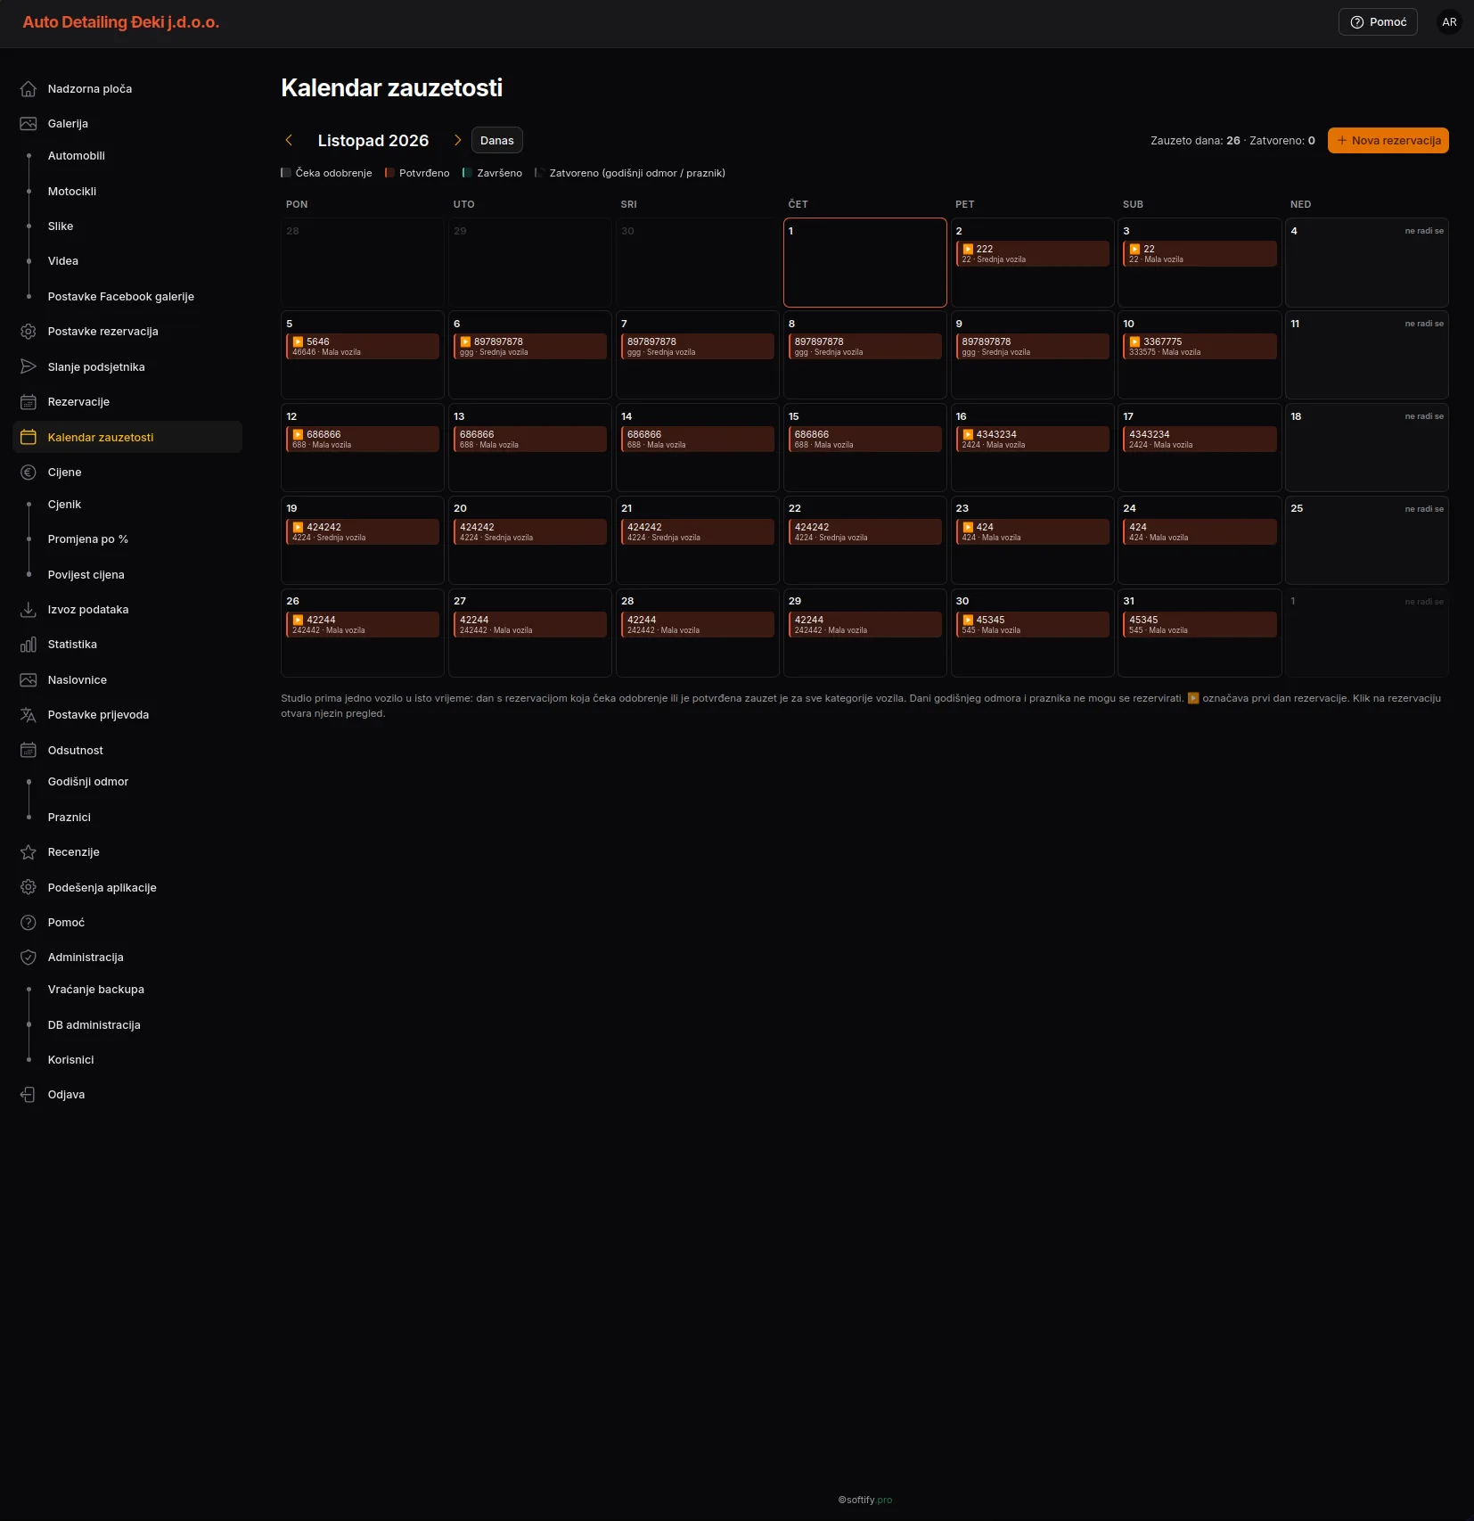The width and height of the screenshot is (1474, 1521).
Task: Click the Galerija image icon
Action: (29, 124)
